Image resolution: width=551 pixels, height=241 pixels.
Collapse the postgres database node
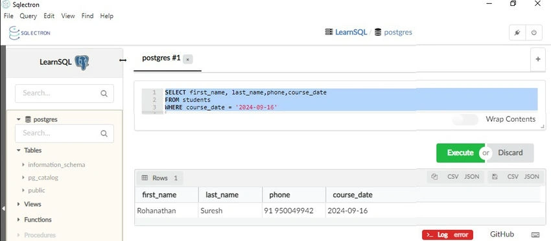pos(18,119)
